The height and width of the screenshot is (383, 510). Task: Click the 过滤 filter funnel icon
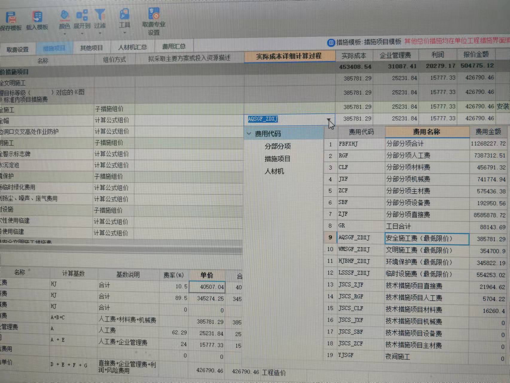coord(100,15)
